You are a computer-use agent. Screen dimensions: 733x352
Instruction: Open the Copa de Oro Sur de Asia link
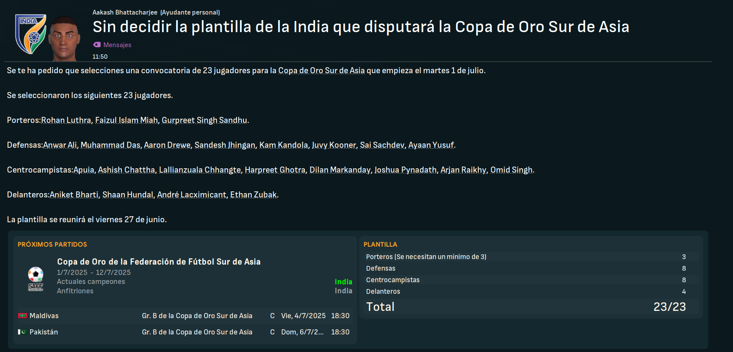321,70
